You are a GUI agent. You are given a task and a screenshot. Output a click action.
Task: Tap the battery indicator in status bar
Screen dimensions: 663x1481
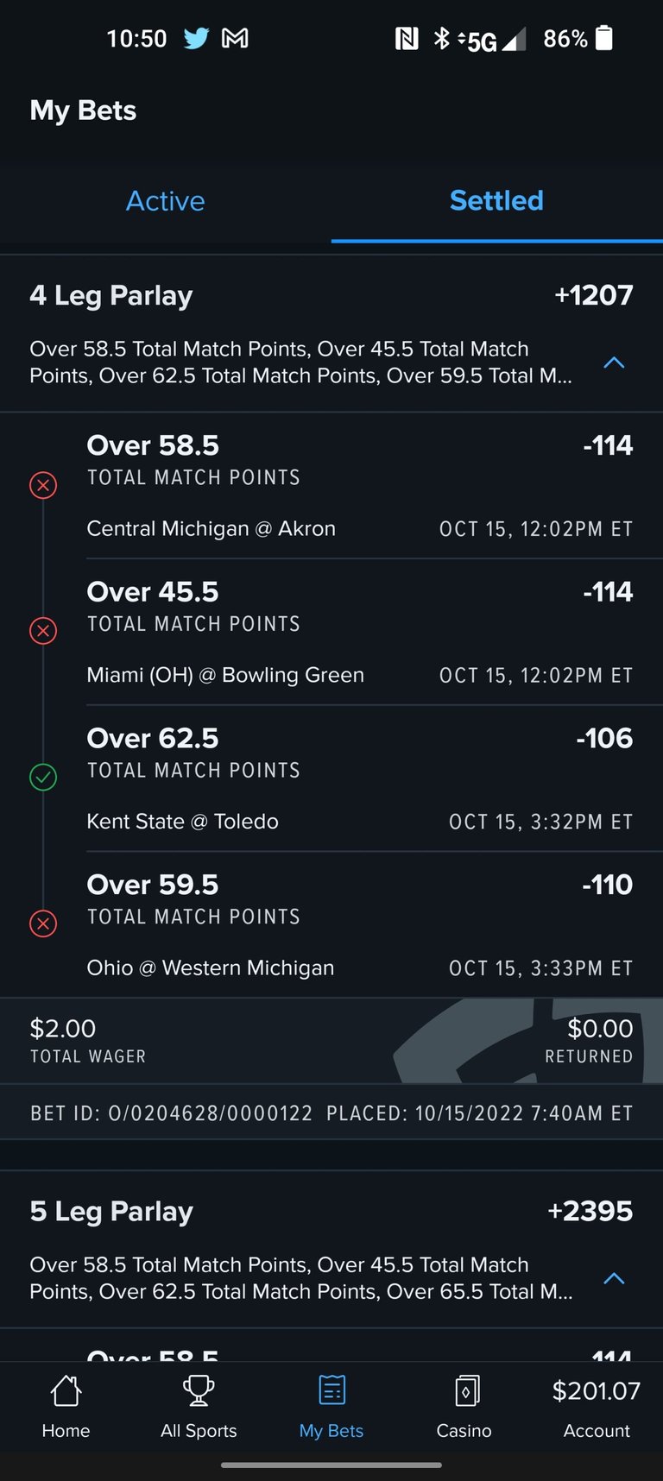point(604,38)
